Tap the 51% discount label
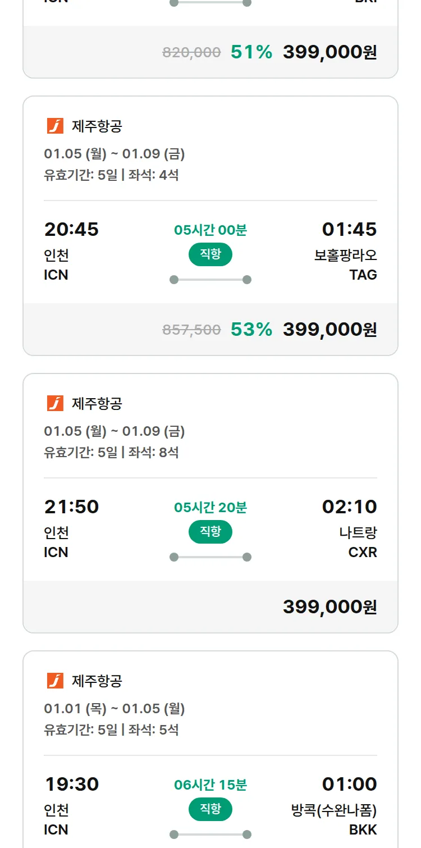This screenshot has height=848, width=421. pyautogui.click(x=251, y=52)
